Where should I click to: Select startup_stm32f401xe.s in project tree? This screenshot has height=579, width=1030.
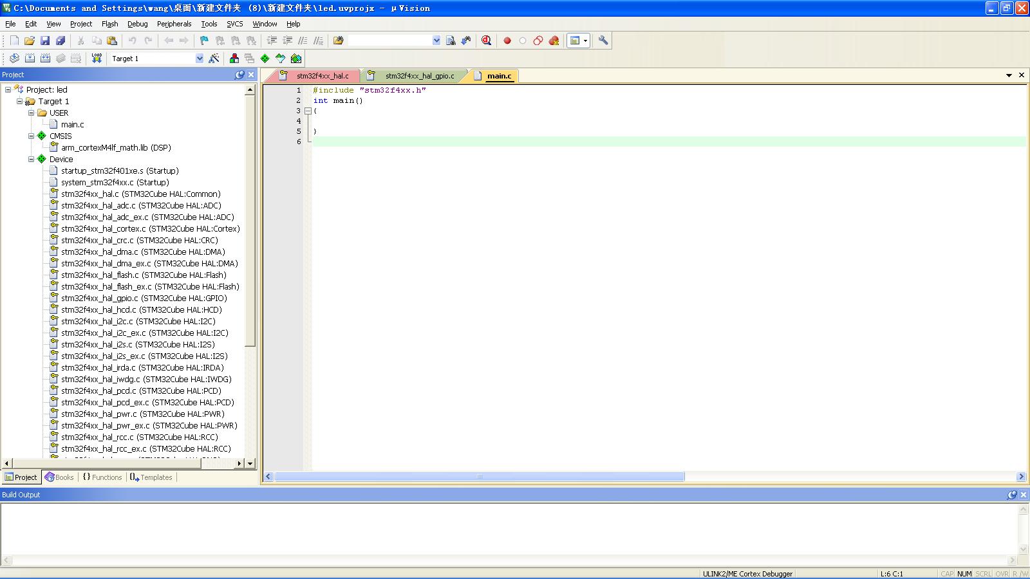(120, 170)
